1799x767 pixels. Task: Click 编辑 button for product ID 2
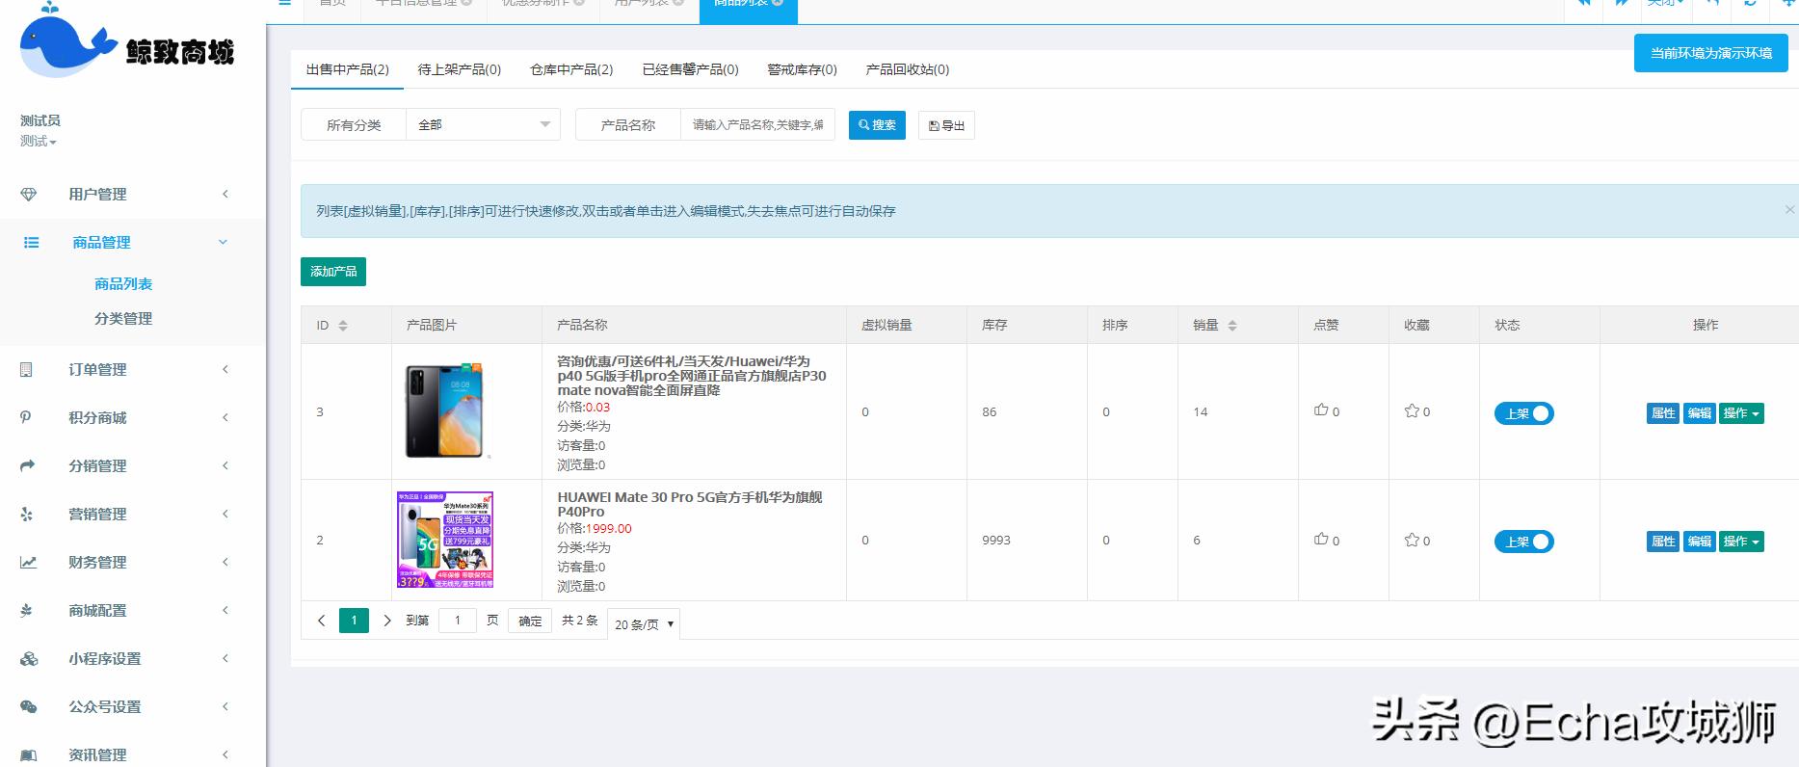[1699, 542]
